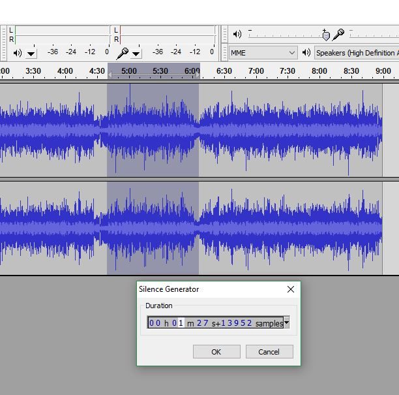Click the speaker icon beside the playback device

tap(306, 53)
